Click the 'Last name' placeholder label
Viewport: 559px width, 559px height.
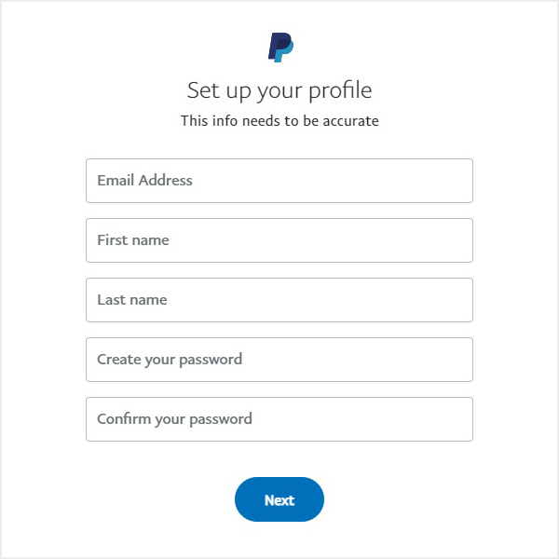tap(132, 300)
